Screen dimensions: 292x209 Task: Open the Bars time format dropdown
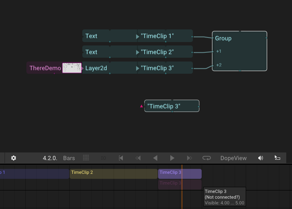[x=69, y=158]
